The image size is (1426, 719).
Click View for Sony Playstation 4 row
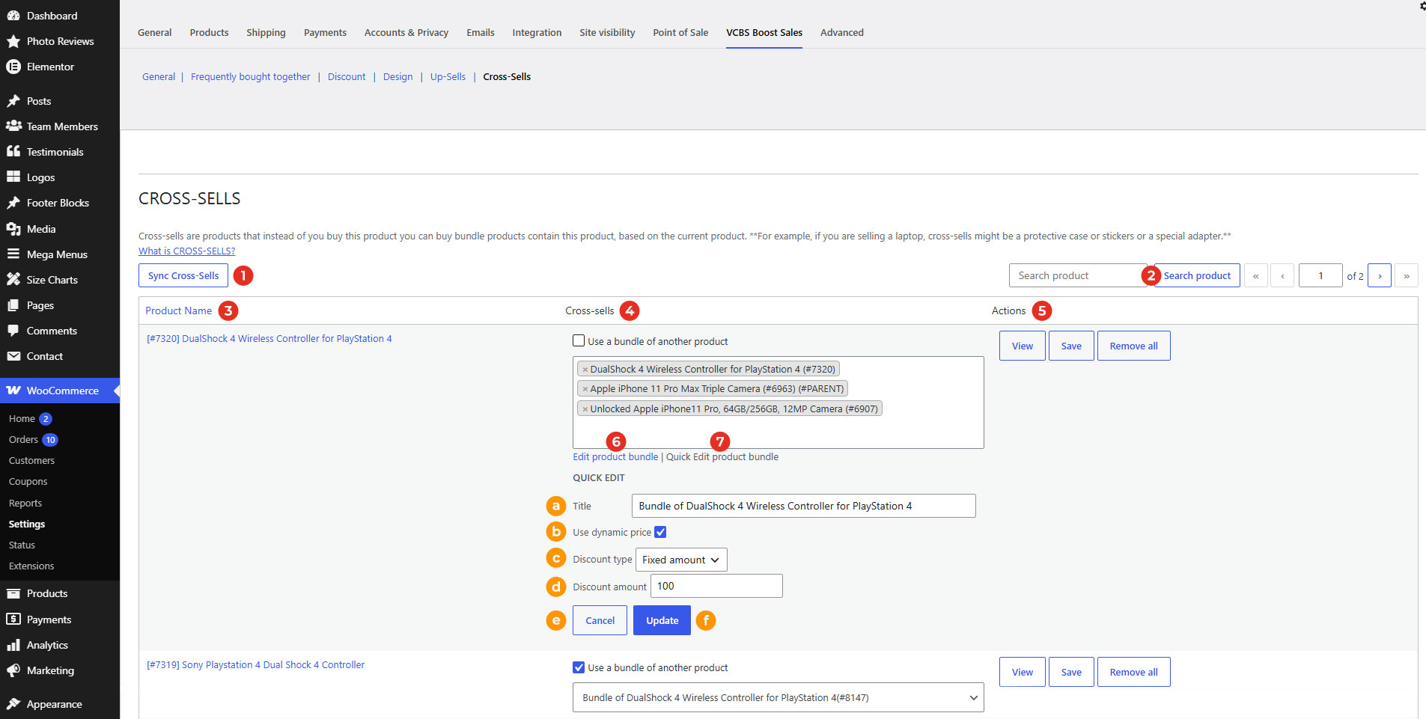[1023, 672]
